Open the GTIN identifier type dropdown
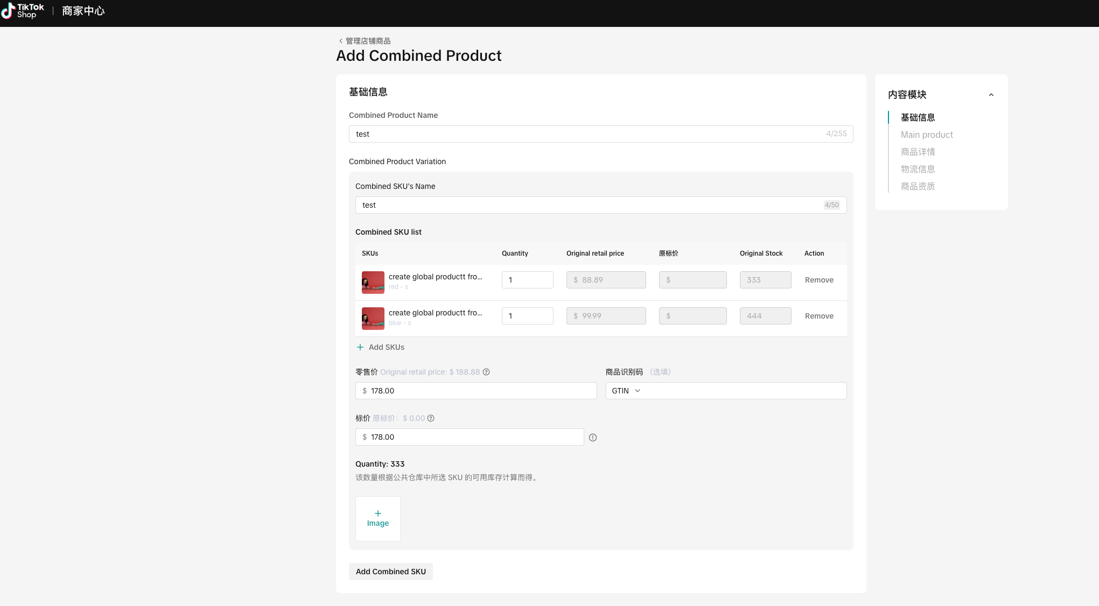Image resolution: width=1099 pixels, height=606 pixels. [626, 391]
